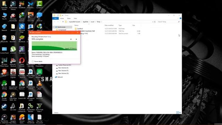Open the Network desktop icon
222x125 pixels.
pos(4,28)
